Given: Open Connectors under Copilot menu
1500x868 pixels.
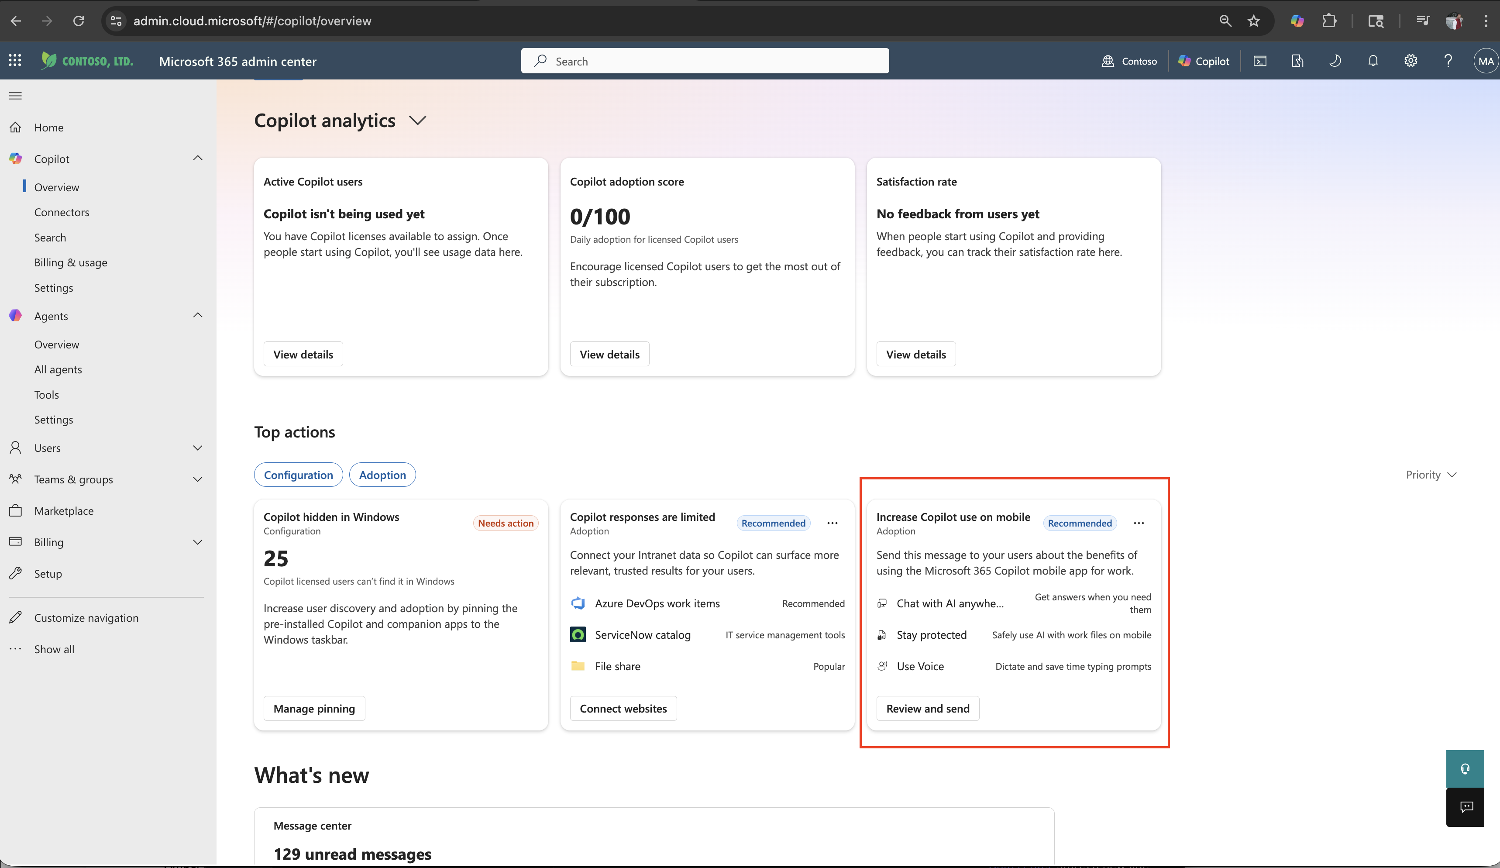Looking at the screenshot, I should (61, 212).
